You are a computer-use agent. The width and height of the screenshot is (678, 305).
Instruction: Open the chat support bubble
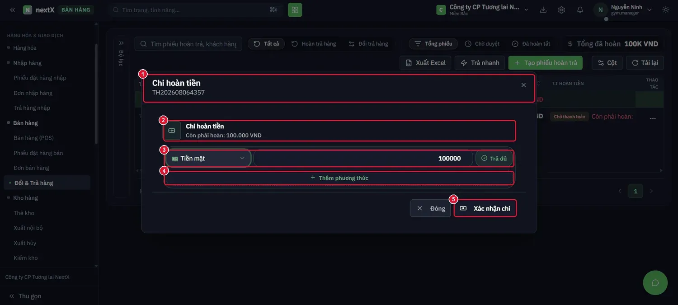click(655, 283)
